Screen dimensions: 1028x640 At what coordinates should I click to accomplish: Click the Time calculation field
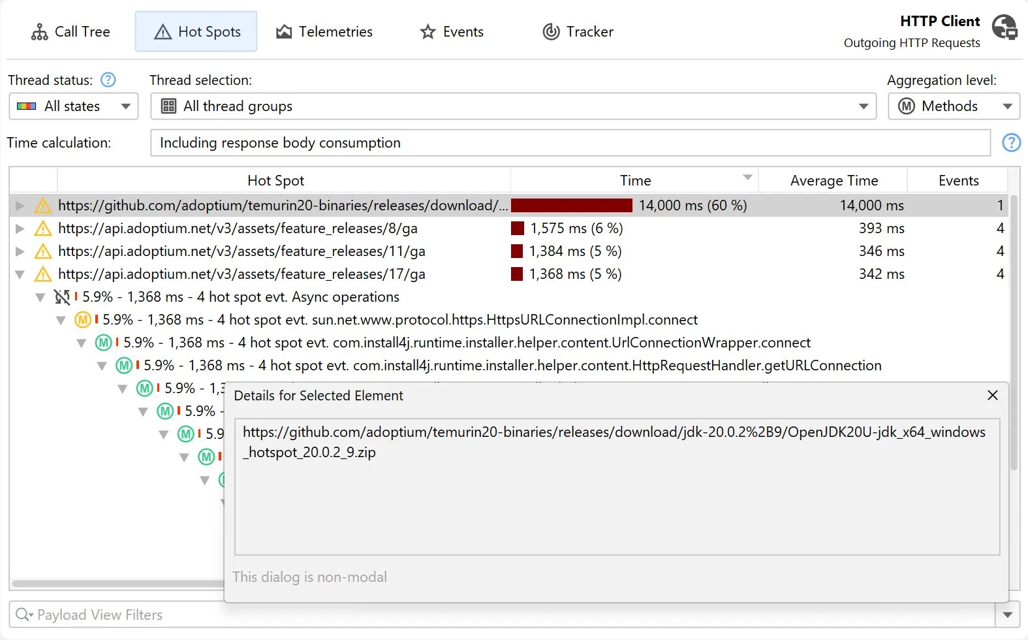[x=570, y=143]
